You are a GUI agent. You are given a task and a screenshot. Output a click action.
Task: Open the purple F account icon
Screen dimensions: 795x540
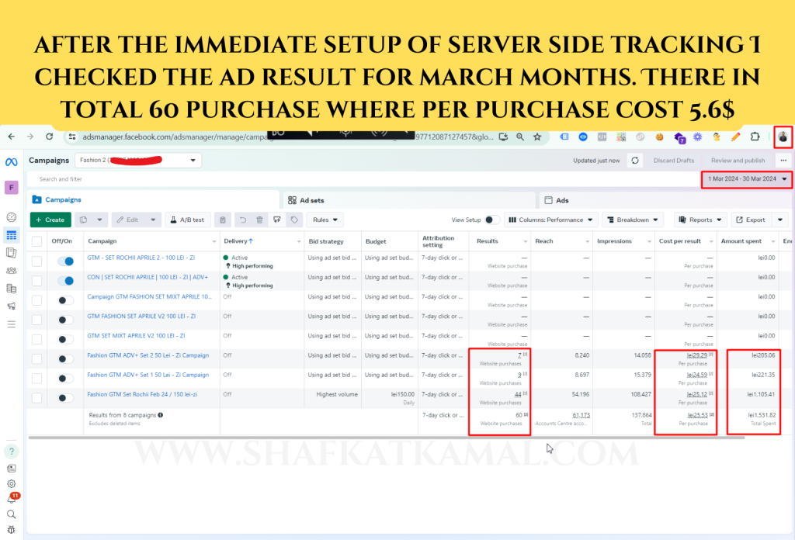click(11, 188)
